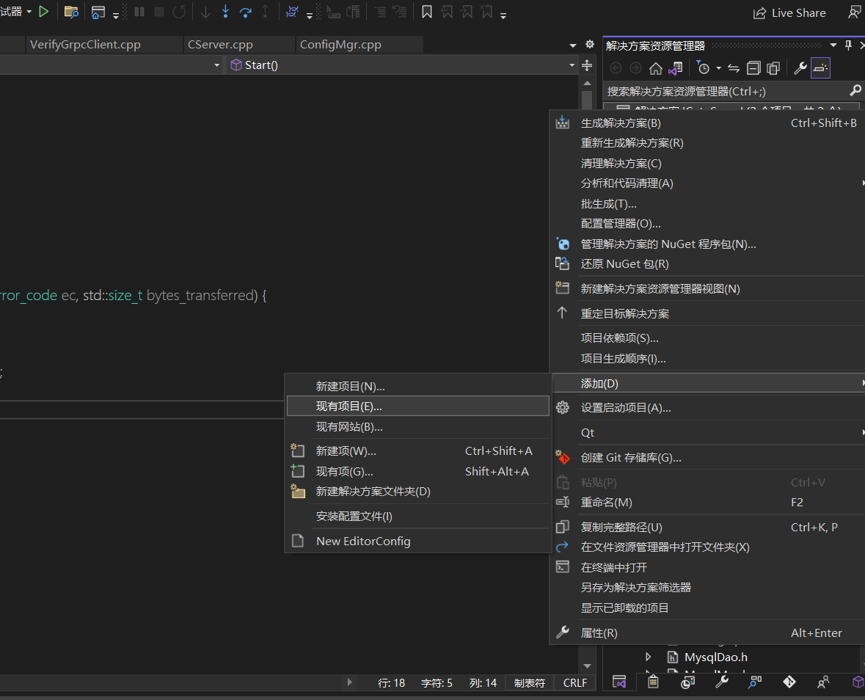Screen dimensions: 865x700
Task: Click the step over curved arrow icon
Action: (246, 12)
